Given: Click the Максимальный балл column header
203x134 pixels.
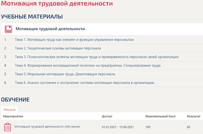Looking at the screenshot, I should tap(160, 116).
